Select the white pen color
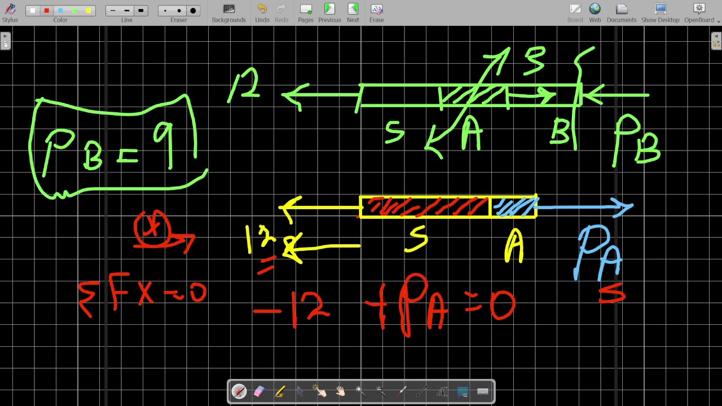 tap(33, 11)
